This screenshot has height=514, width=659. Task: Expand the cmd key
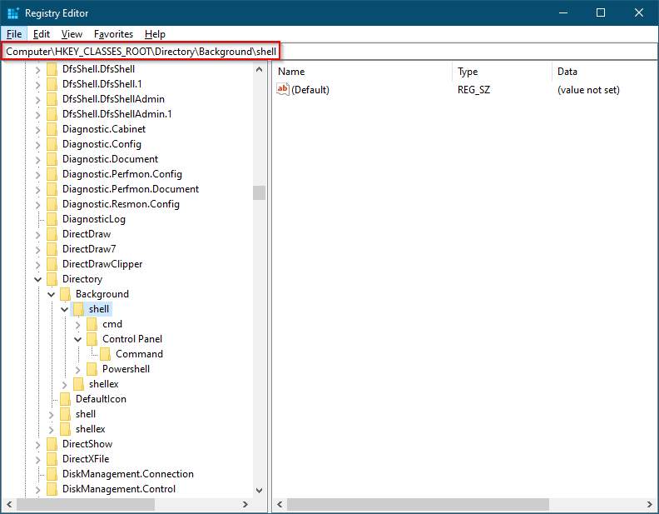tap(77, 325)
